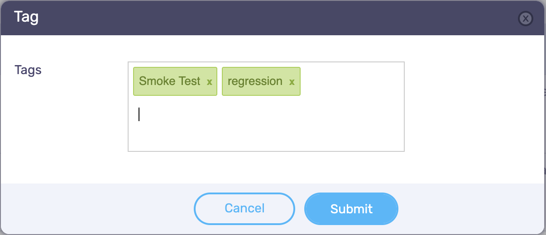The image size is (546, 235).
Task: Close the Tag dialog with the X icon
Action: [x=525, y=19]
